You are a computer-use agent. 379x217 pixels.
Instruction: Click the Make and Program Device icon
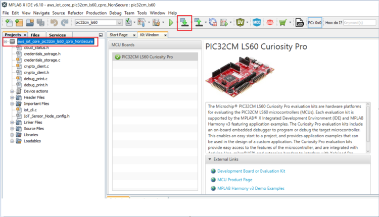[185, 23]
